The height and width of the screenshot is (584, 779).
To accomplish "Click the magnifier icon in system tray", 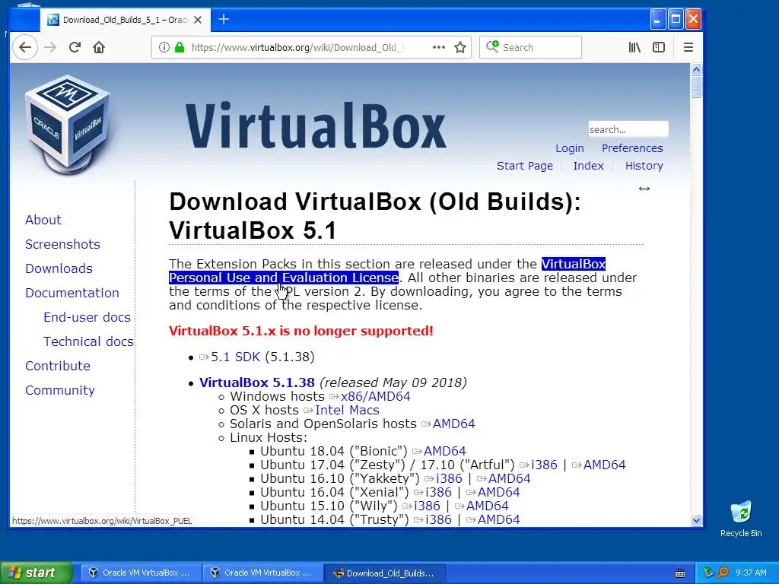I will click(723, 573).
